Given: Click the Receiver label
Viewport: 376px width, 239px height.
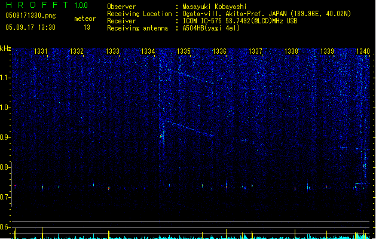Looking at the screenshot, I should 121,21.
